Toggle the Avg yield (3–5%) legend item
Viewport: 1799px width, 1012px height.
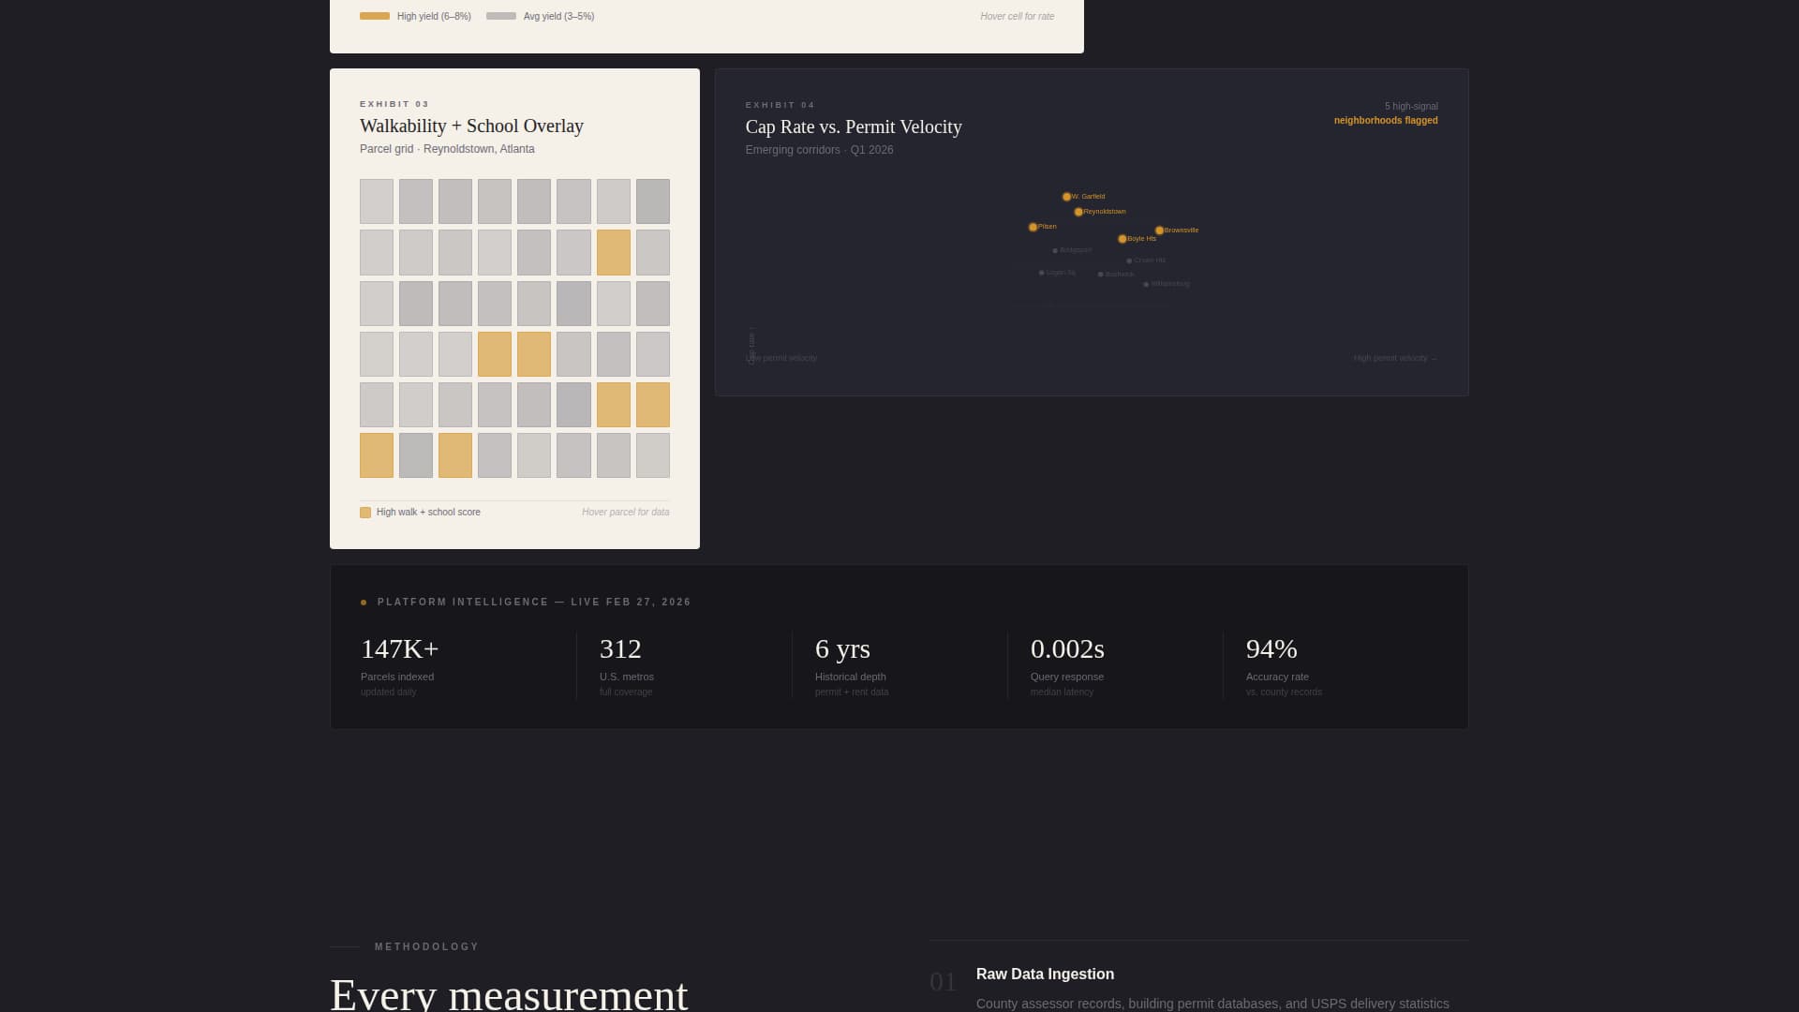coord(540,16)
